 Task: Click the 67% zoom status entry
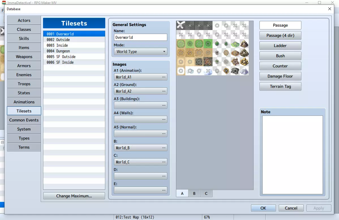click(207, 217)
